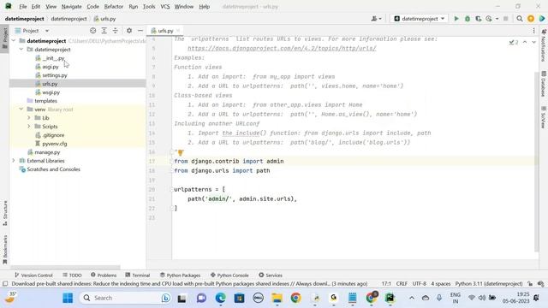The width and height of the screenshot is (548, 308).
Task: Run datetimeproject with green play icon
Action: (456, 19)
